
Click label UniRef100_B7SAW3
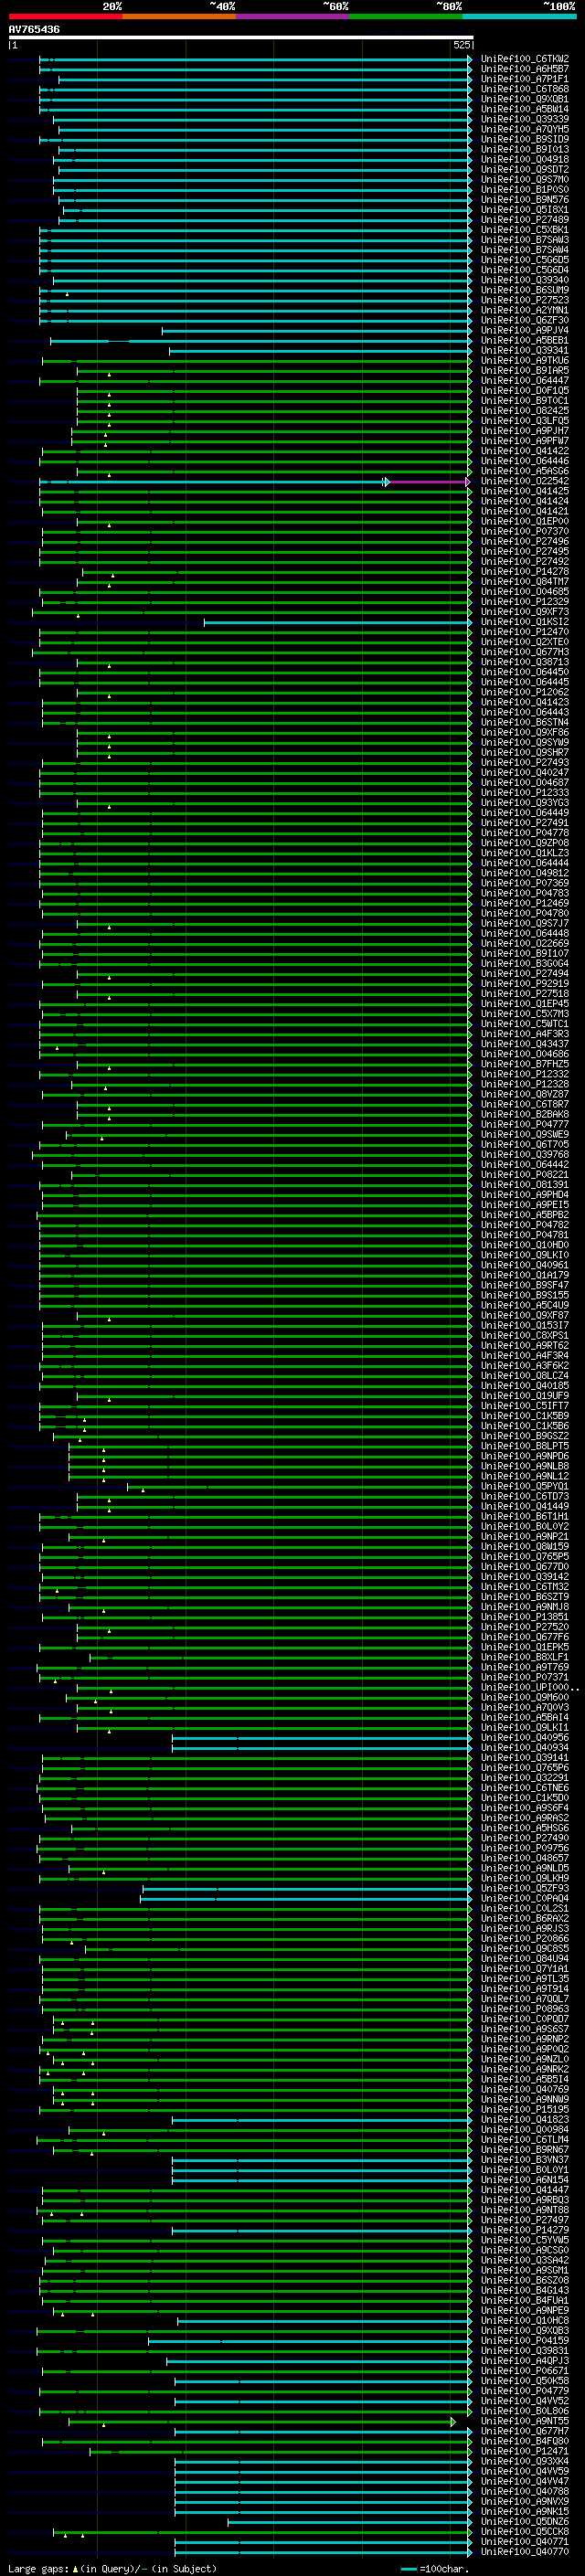(x=525, y=240)
